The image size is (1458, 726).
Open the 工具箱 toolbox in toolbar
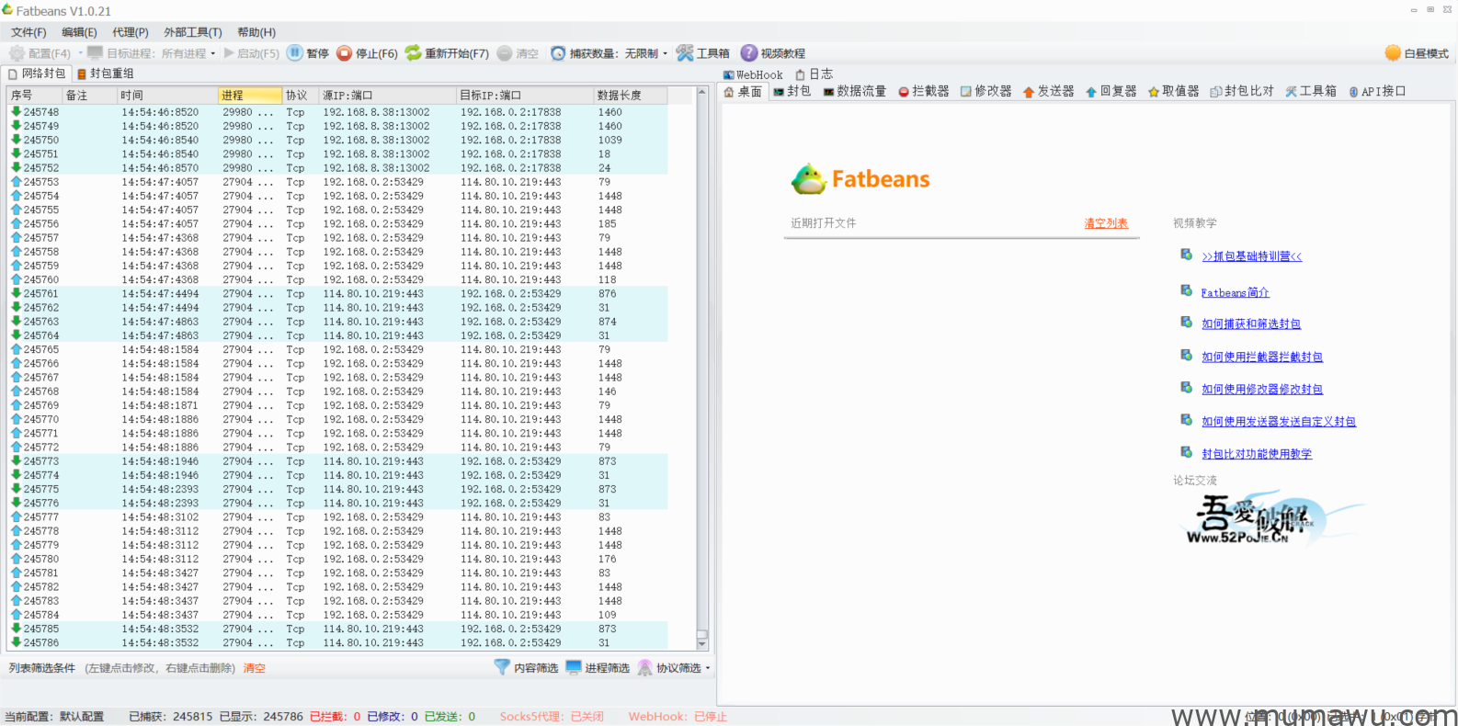(703, 53)
